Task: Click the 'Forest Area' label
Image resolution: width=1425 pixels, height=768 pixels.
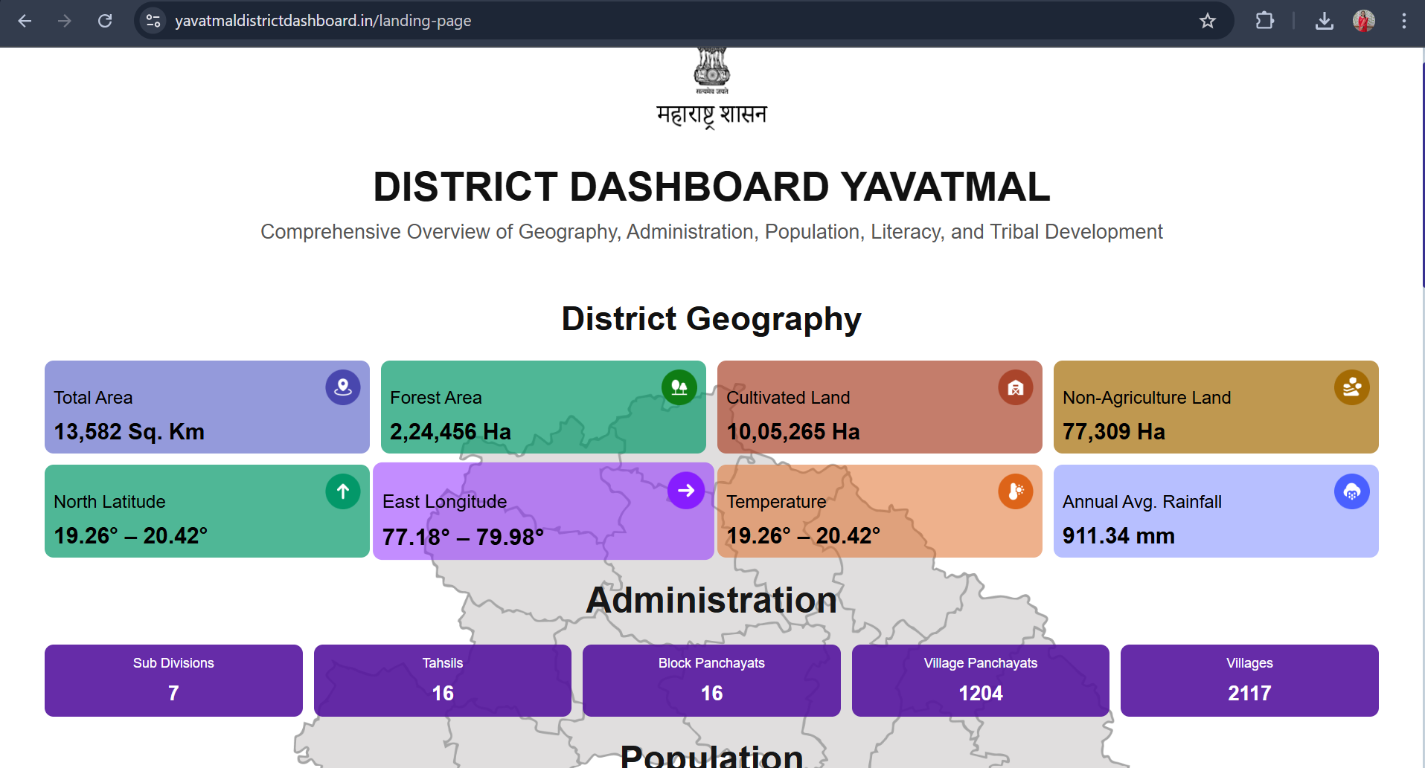Action: [436, 398]
